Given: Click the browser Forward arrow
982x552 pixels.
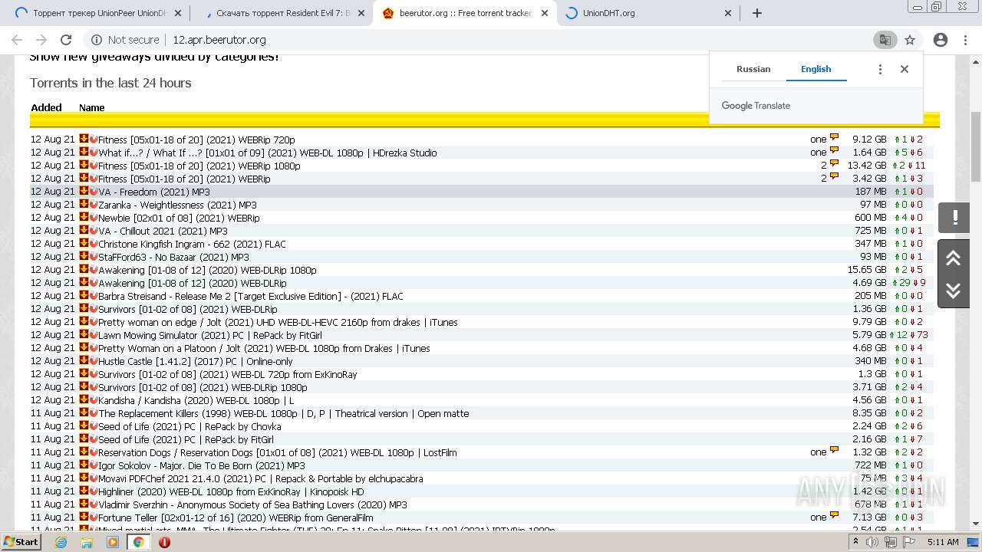Looking at the screenshot, I should pos(41,40).
